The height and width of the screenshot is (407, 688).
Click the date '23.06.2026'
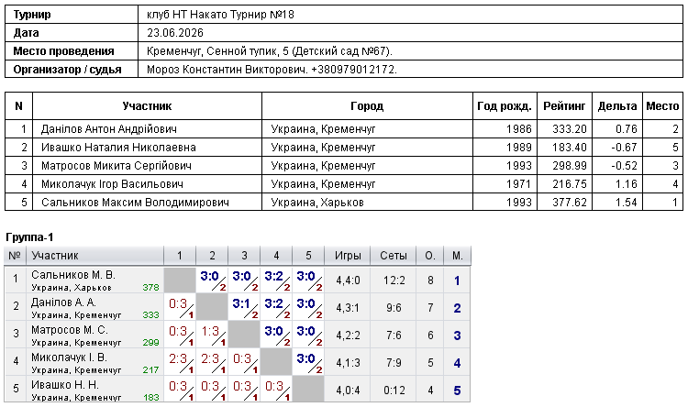[x=175, y=33]
